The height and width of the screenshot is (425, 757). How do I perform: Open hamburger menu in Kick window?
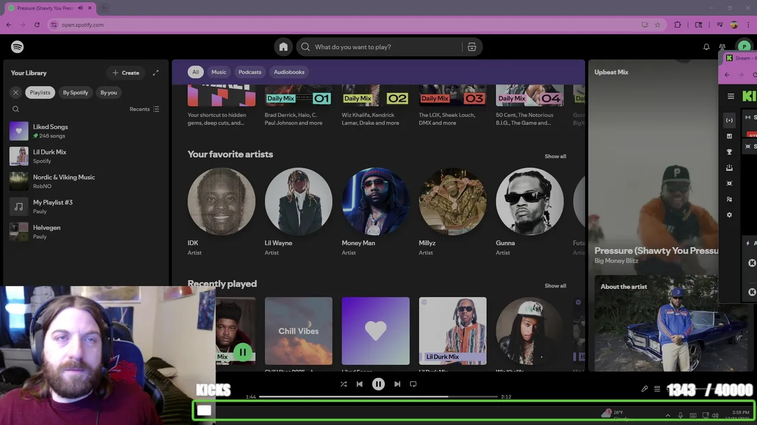click(731, 96)
